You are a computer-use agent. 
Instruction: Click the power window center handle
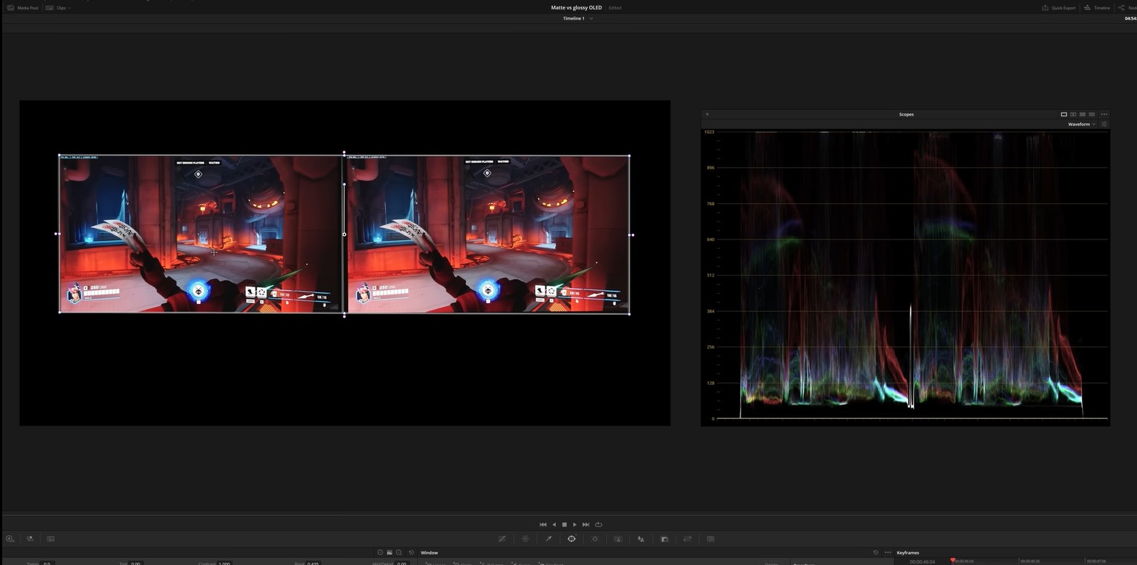[x=345, y=234]
